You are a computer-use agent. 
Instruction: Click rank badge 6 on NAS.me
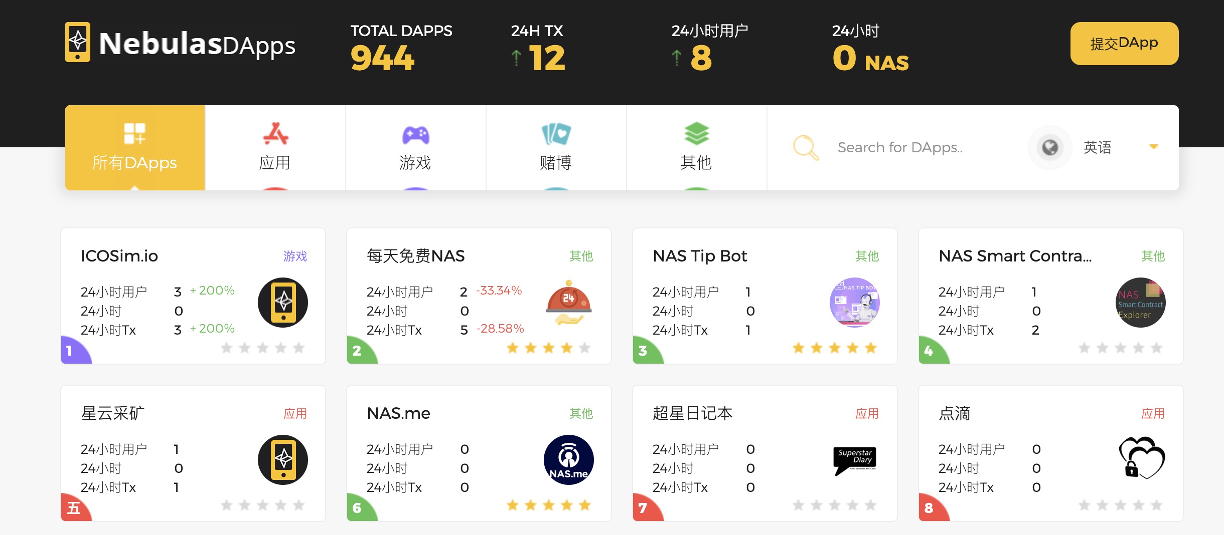pos(361,507)
